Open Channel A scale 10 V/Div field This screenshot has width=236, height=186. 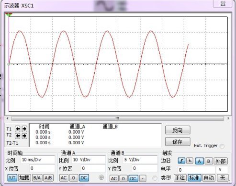coord(89,160)
